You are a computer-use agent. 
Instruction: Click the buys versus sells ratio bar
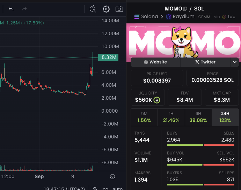(200, 145)
